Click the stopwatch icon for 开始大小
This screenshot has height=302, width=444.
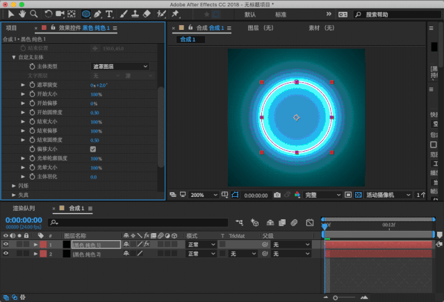tap(32, 94)
